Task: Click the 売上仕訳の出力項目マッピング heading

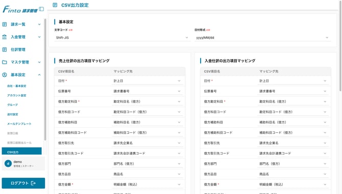Action: point(84,61)
